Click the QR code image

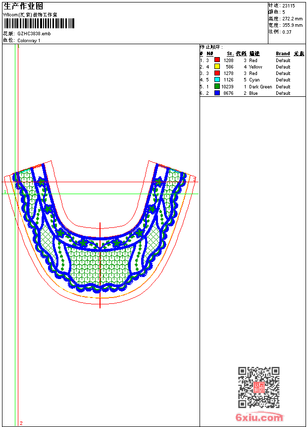point(258,387)
